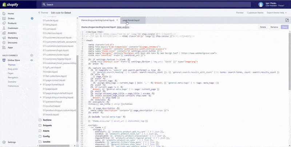The height and width of the screenshot is (147, 291).
Task: View online store via eye icon
Action: 32,60
